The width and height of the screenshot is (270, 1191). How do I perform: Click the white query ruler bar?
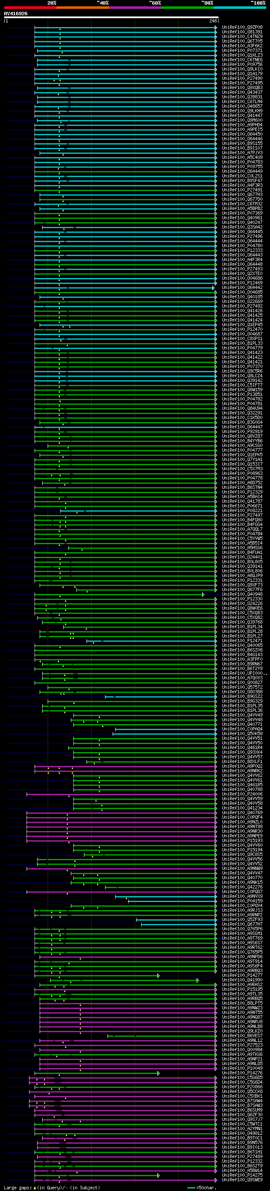click(x=111, y=18)
